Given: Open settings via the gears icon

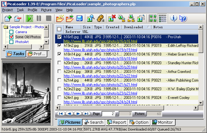Looking at the screenshot, I should coord(101,18).
